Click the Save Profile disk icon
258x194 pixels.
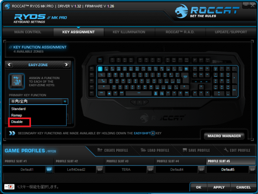point(185,150)
